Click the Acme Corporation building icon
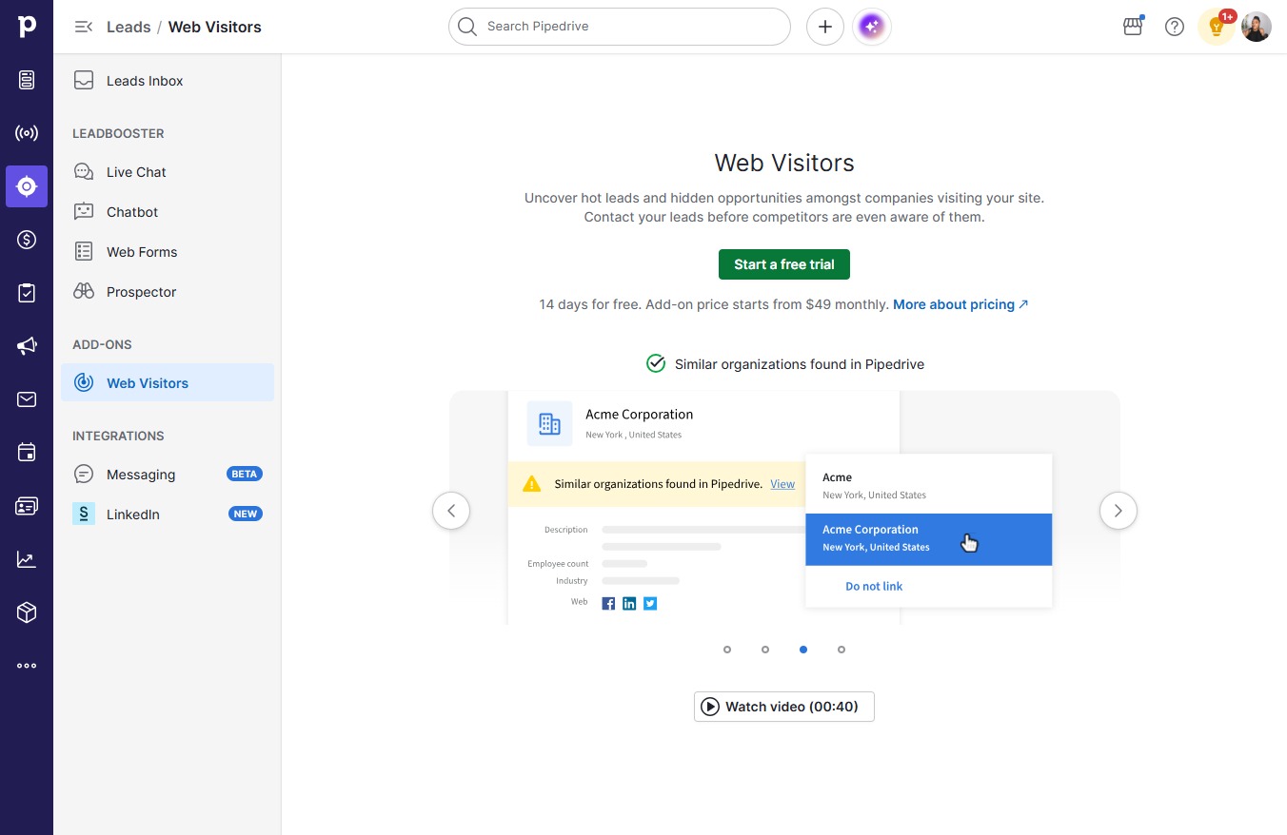 (550, 423)
